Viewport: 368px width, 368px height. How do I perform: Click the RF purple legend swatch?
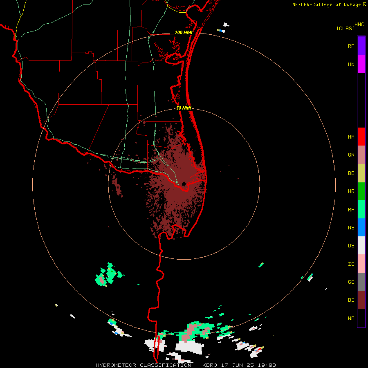click(x=361, y=45)
